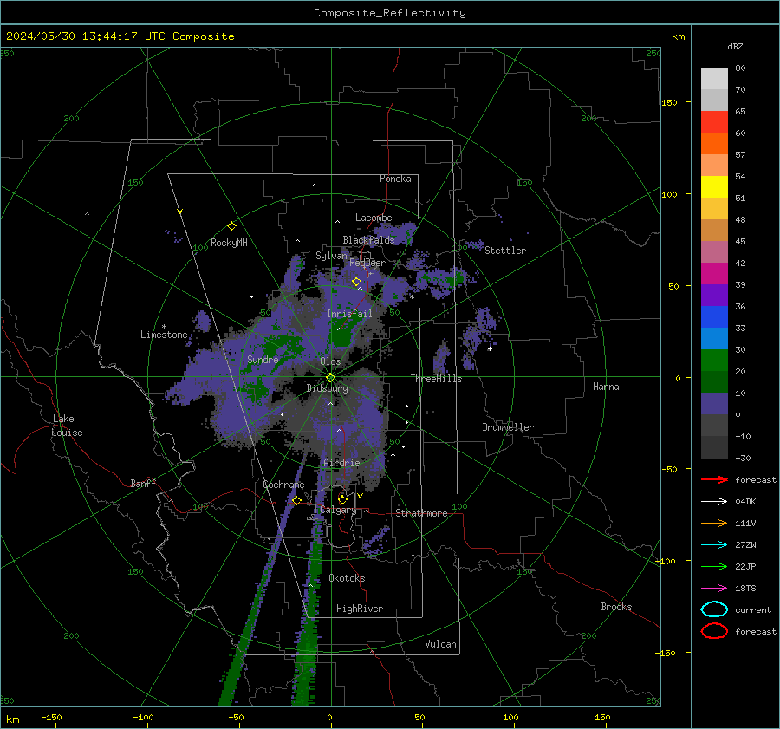Click the Lake Louise label
Image resolution: width=780 pixels, height=729 pixels.
[67, 426]
